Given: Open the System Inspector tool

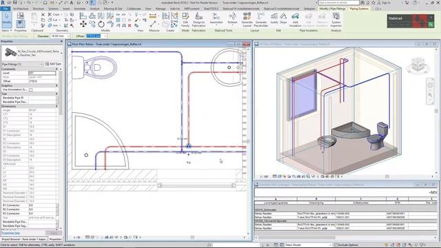Looking at the screenshot, I should (x=336, y=20).
